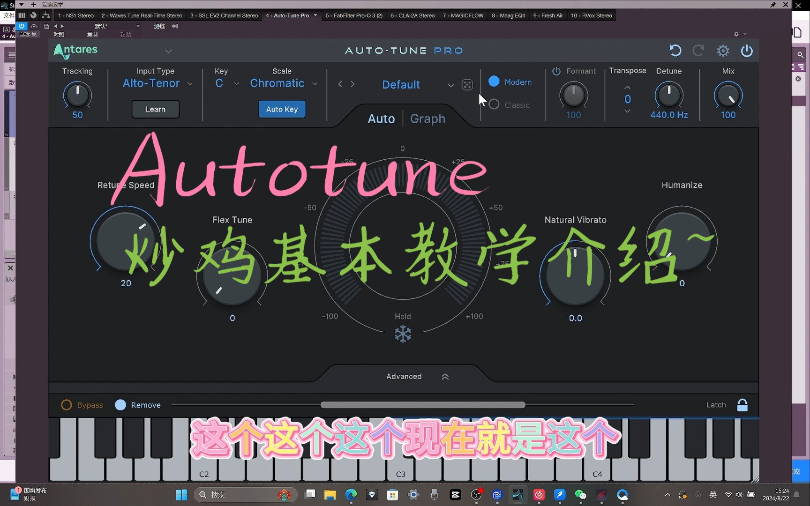Click the Learn button

(155, 109)
